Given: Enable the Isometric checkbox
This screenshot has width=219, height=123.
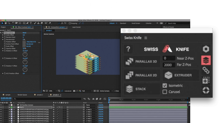Looking at the screenshot, I should point(165,85).
